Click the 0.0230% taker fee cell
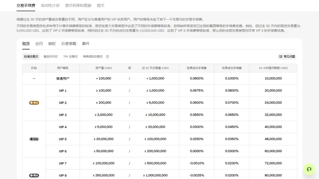Screen dimensions: 319x179 [x=232, y=163]
